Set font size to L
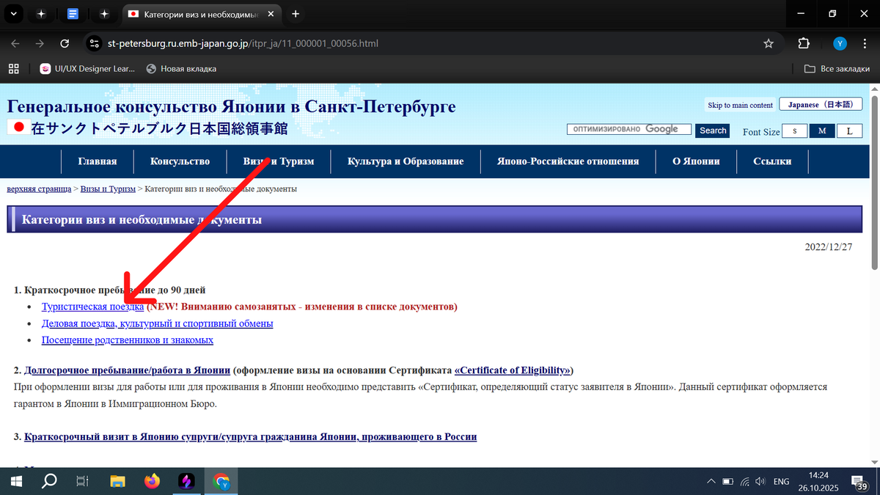 (x=849, y=131)
